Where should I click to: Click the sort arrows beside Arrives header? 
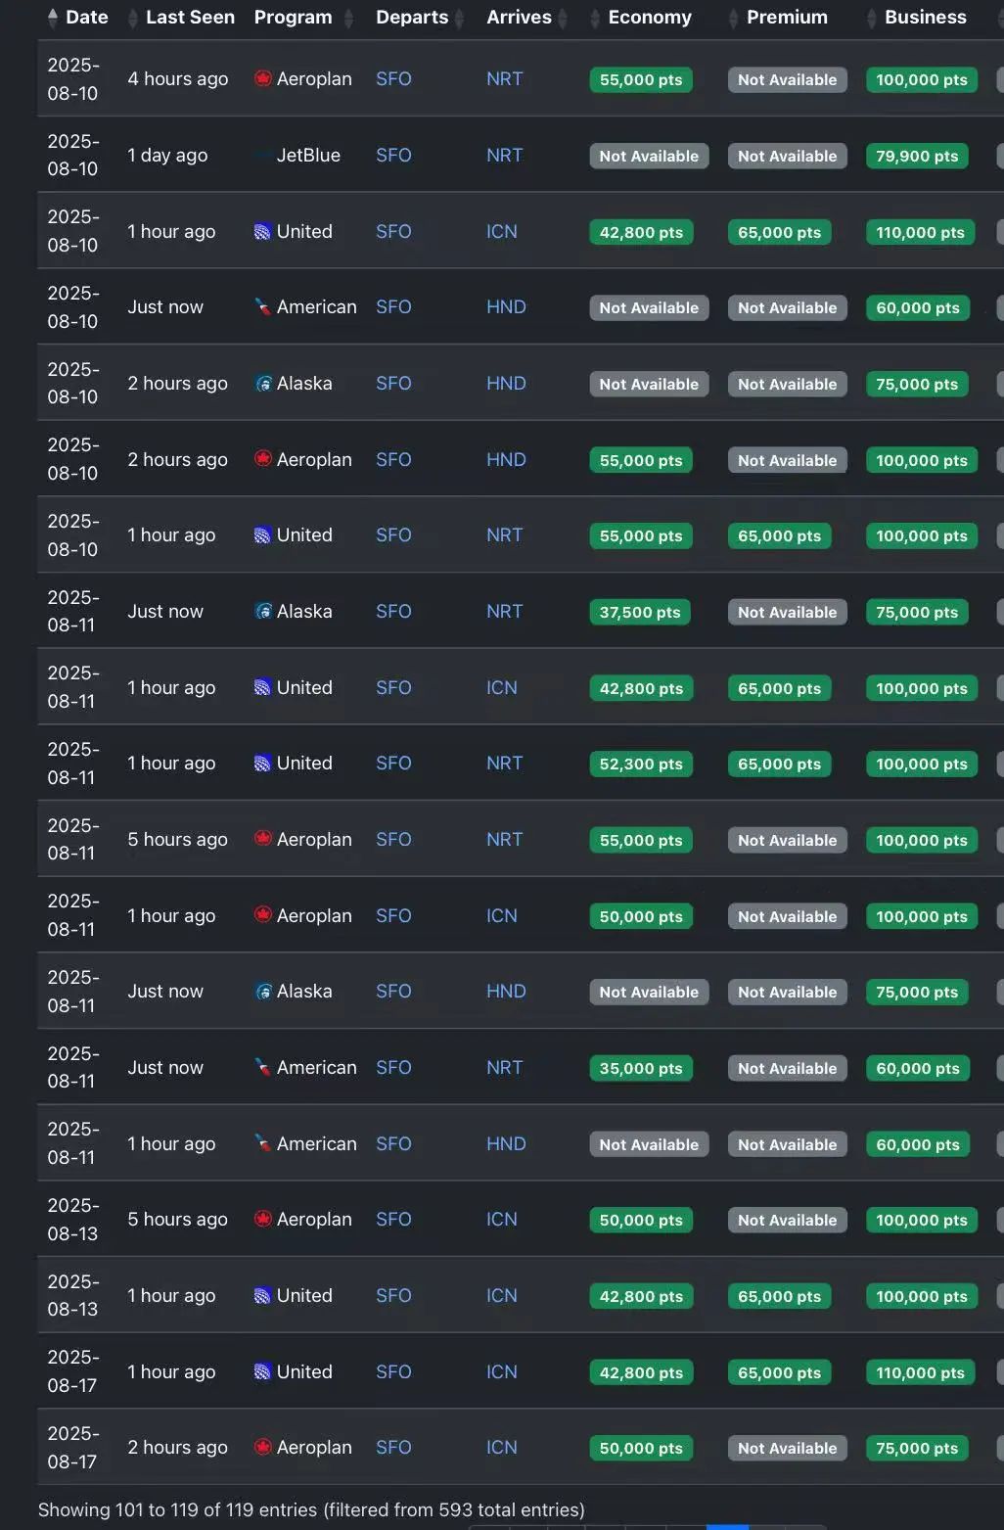pyautogui.click(x=563, y=18)
